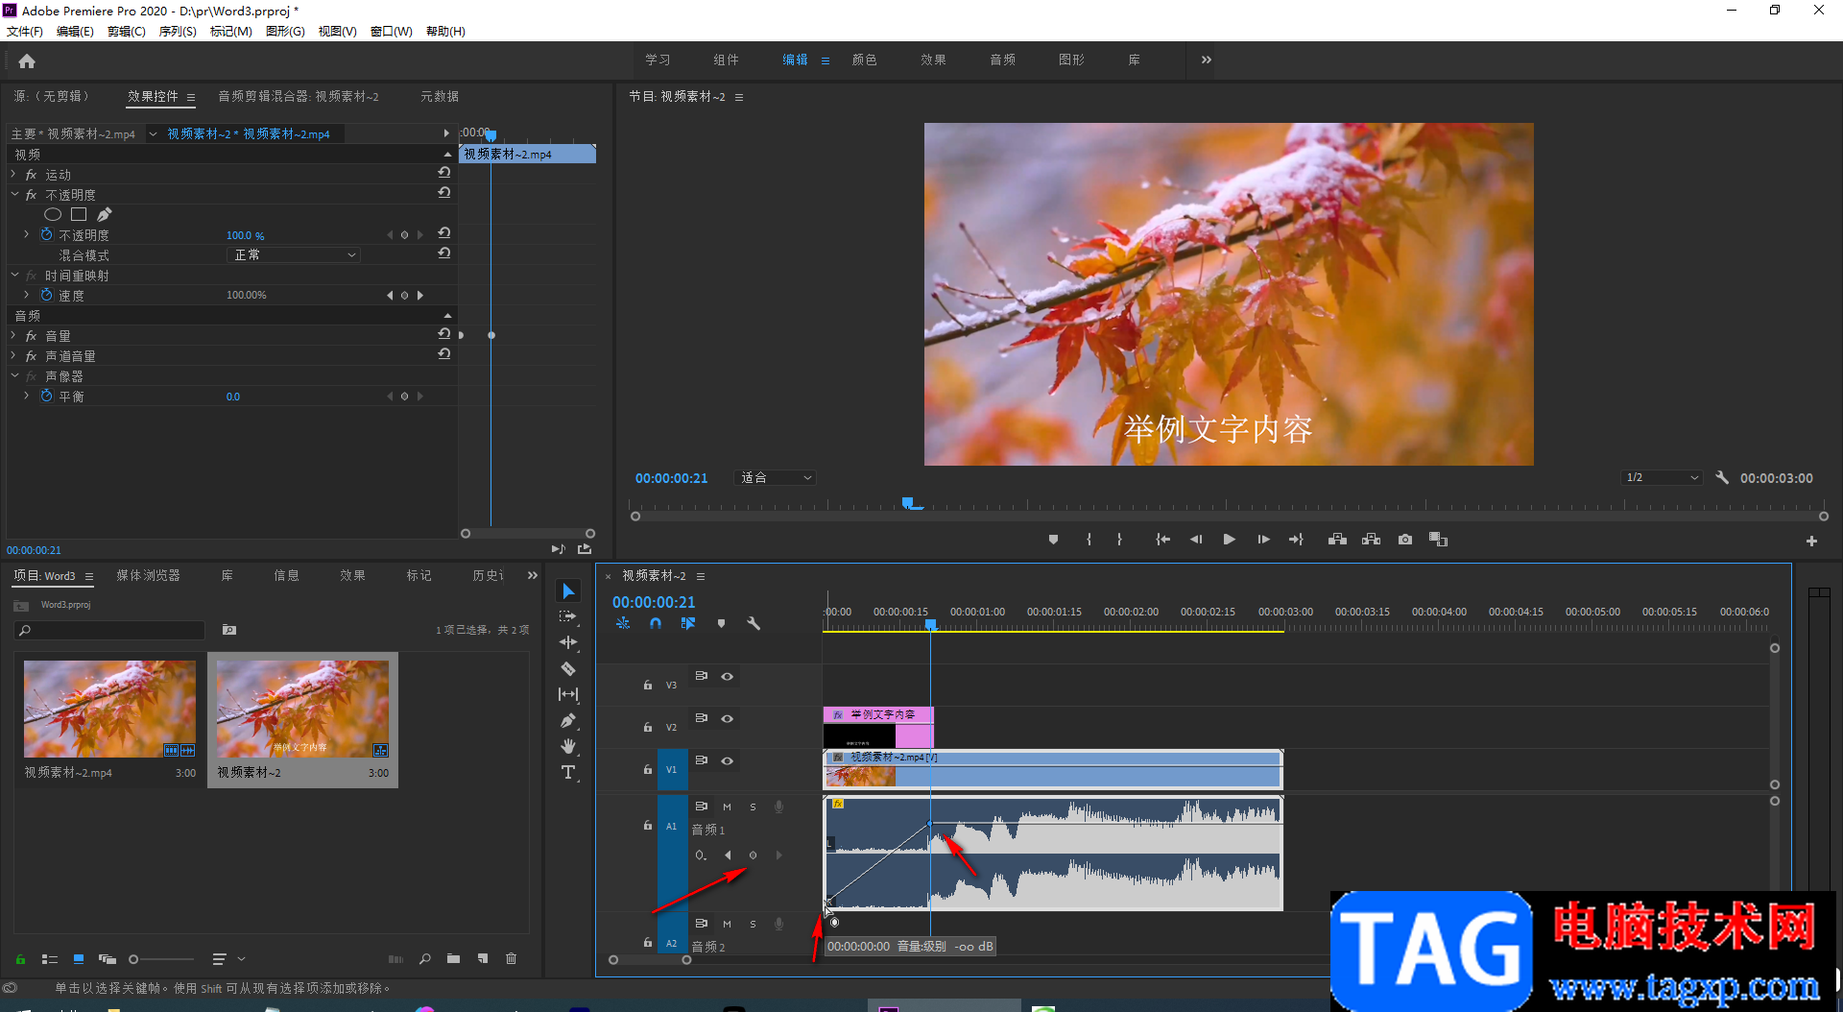The width and height of the screenshot is (1843, 1012).
Task: Click the Add Marker button in program monitor
Action: point(1053,540)
